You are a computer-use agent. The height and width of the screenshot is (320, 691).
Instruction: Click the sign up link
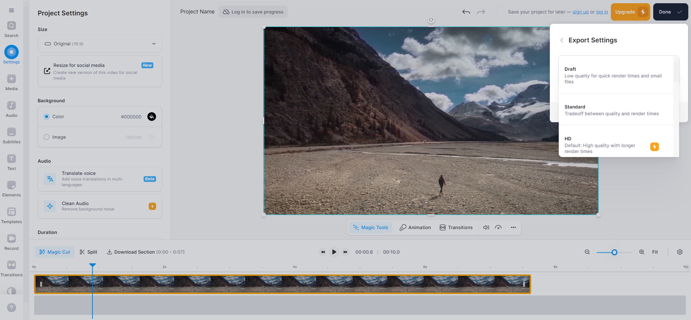pyautogui.click(x=581, y=12)
